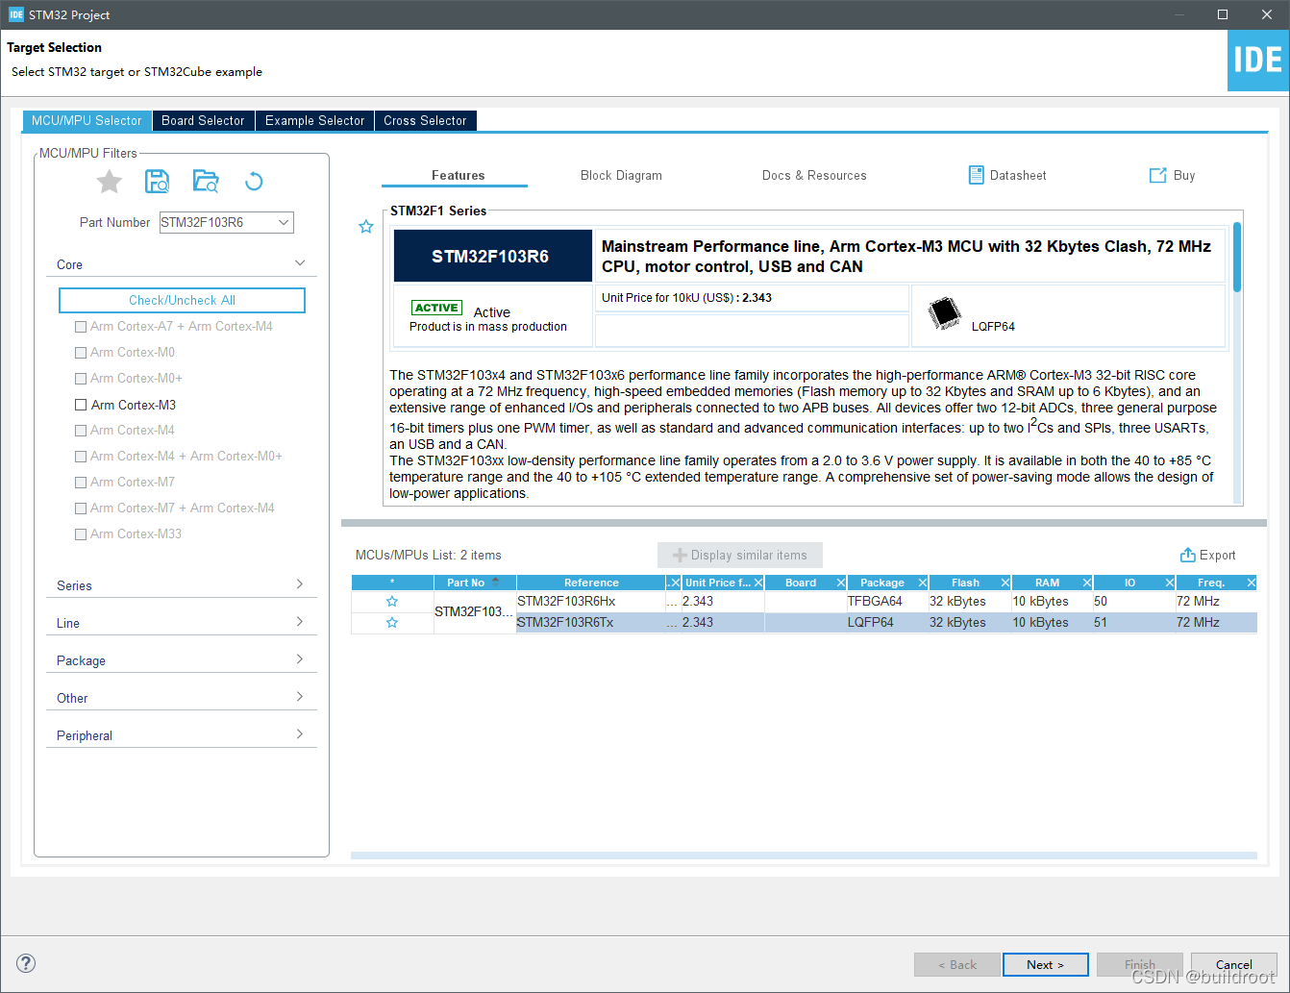This screenshot has height=993, width=1290.
Task: Click the Next > button
Action: pyautogui.click(x=1045, y=964)
